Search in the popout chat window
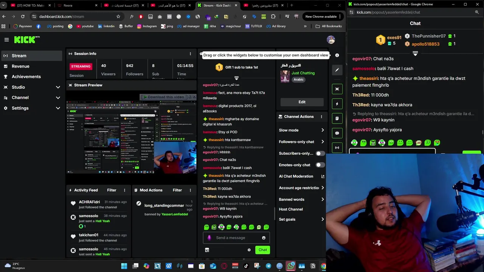This screenshot has width=484, height=272. pyautogui.click(x=477, y=12)
